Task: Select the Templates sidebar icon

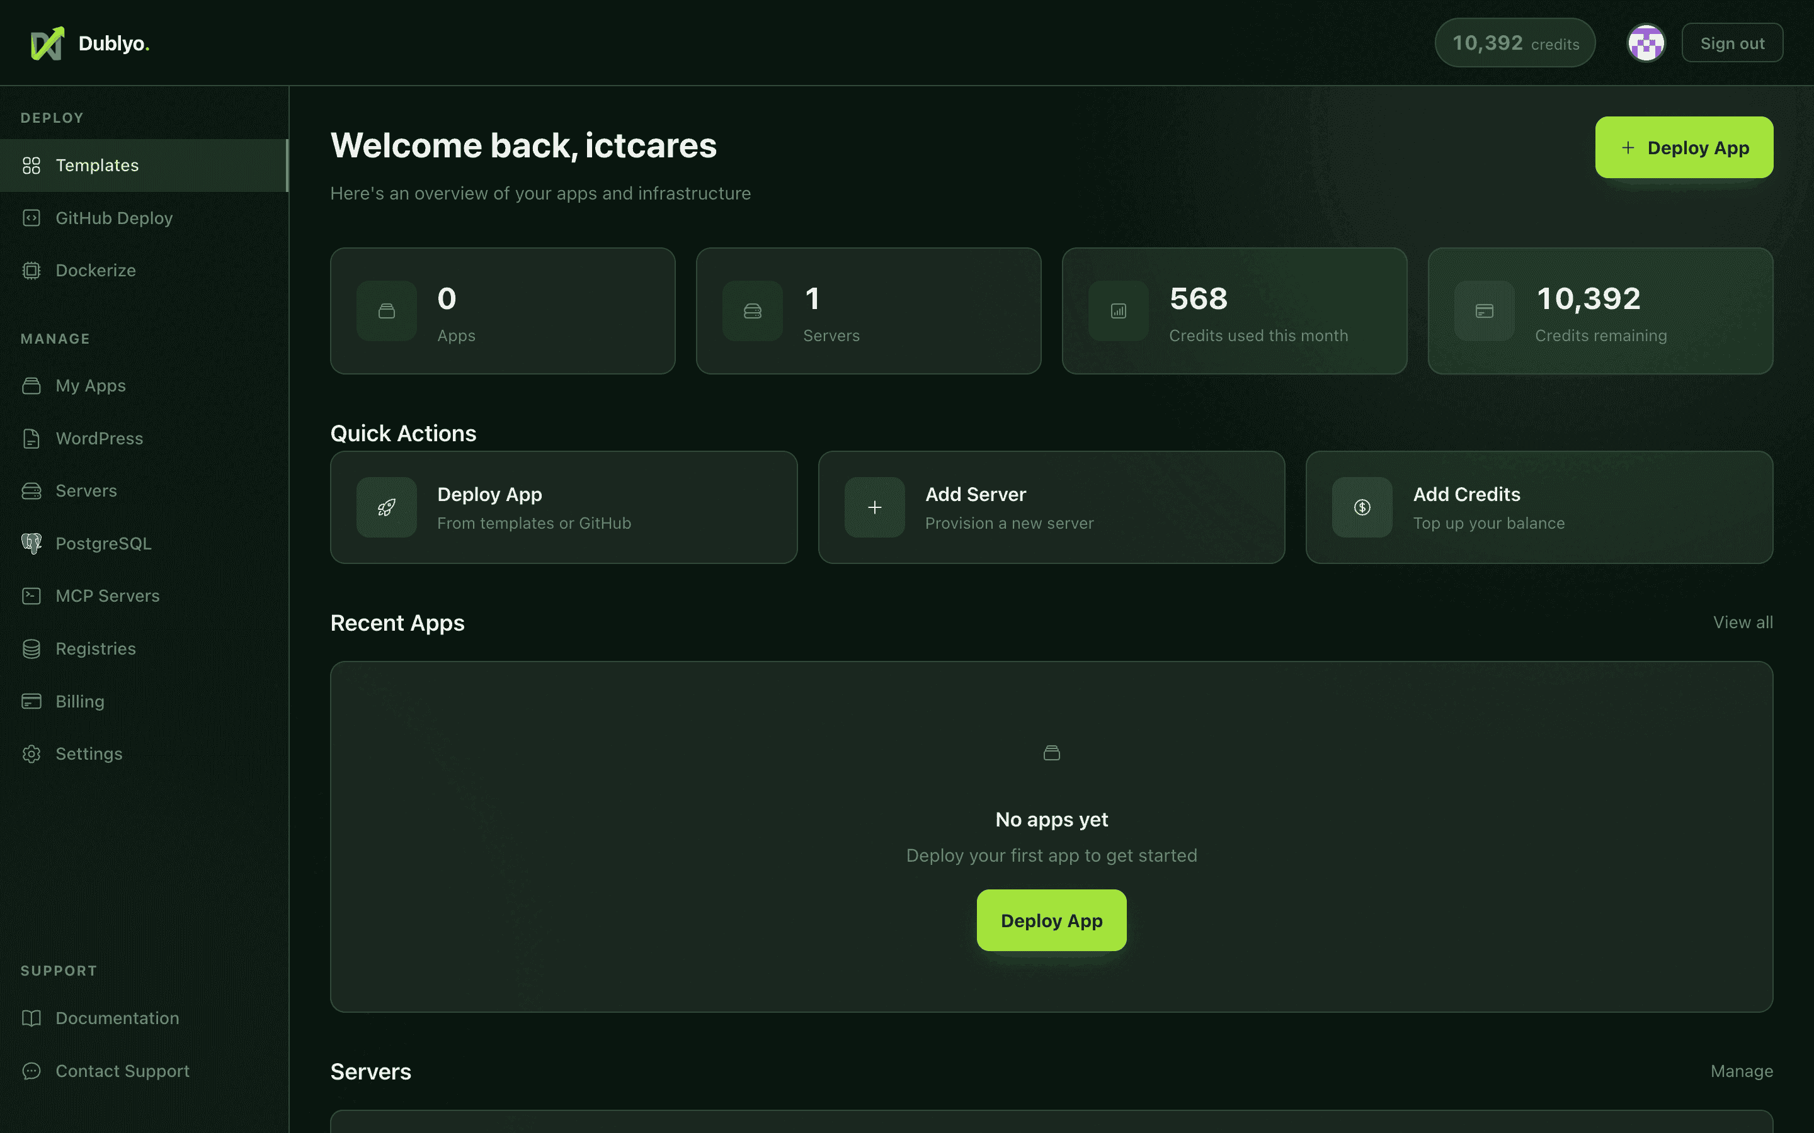Action: tap(31, 166)
